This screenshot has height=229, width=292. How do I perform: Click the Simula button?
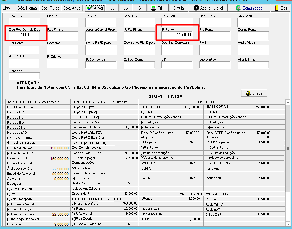(x=179, y=8)
